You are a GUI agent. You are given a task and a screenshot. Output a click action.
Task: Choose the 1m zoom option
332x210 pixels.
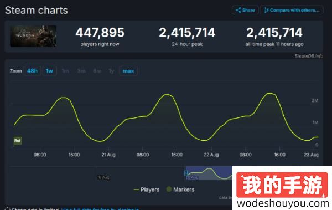pyautogui.click(x=65, y=71)
